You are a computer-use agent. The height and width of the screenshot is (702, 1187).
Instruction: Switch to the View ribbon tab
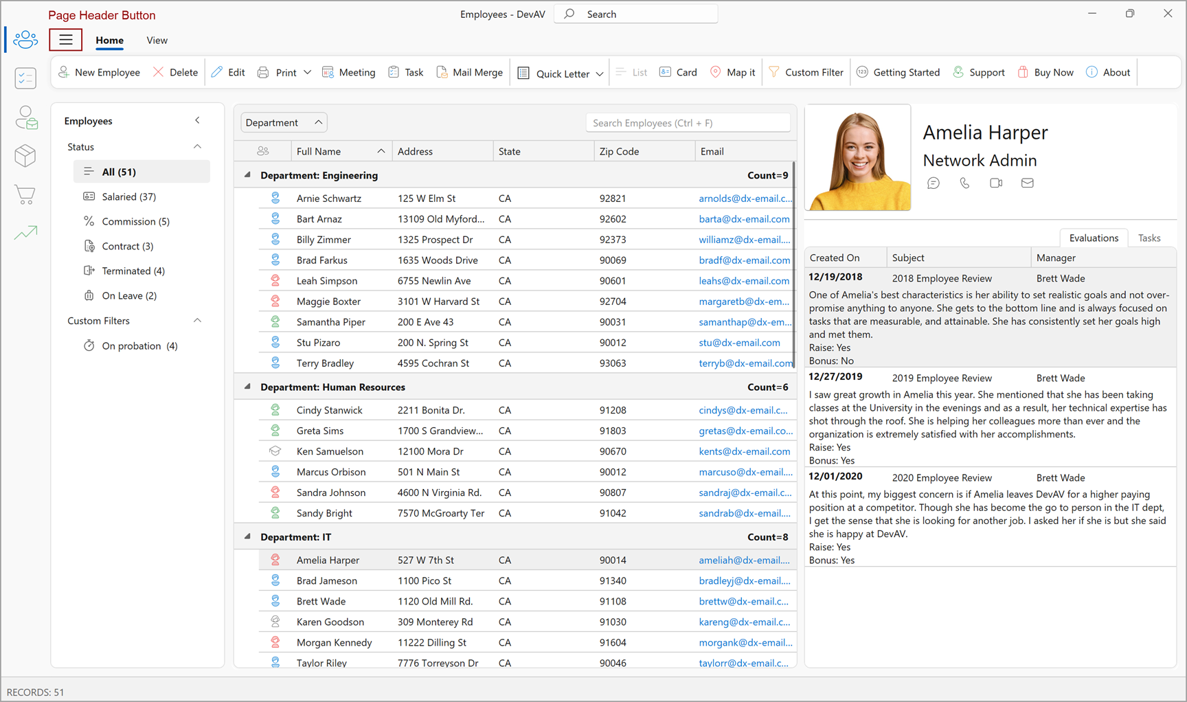click(157, 40)
